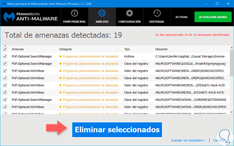This screenshot has height=146, width=234.
Task: Select HKLM\SOFTWARE\MICROS...{2f23ab71 location cell
Action: pyautogui.click(x=191, y=85)
